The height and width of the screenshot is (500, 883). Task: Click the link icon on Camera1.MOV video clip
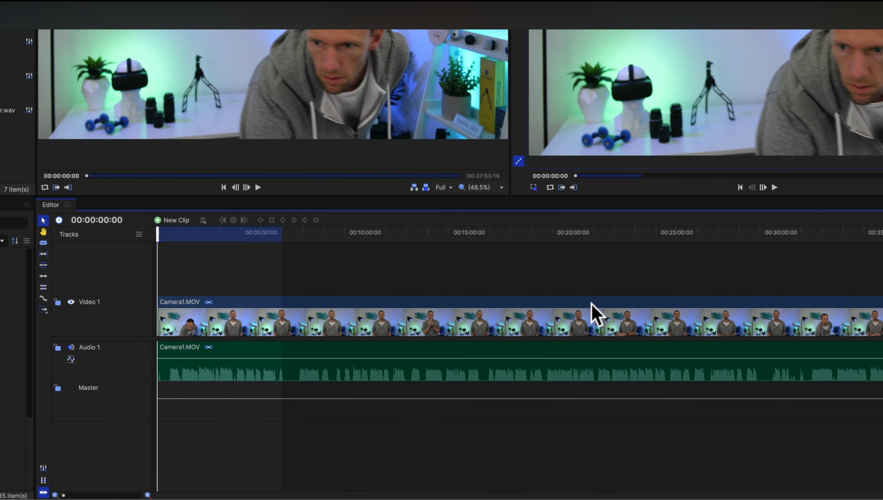pyautogui.click(x=209, y=302)
